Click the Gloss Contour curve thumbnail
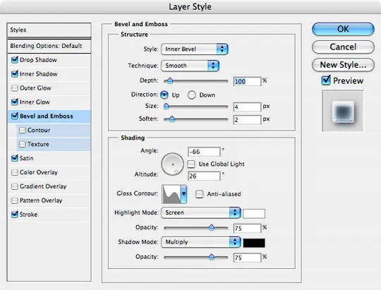This screenshot has height=290, width=381. 171,194
